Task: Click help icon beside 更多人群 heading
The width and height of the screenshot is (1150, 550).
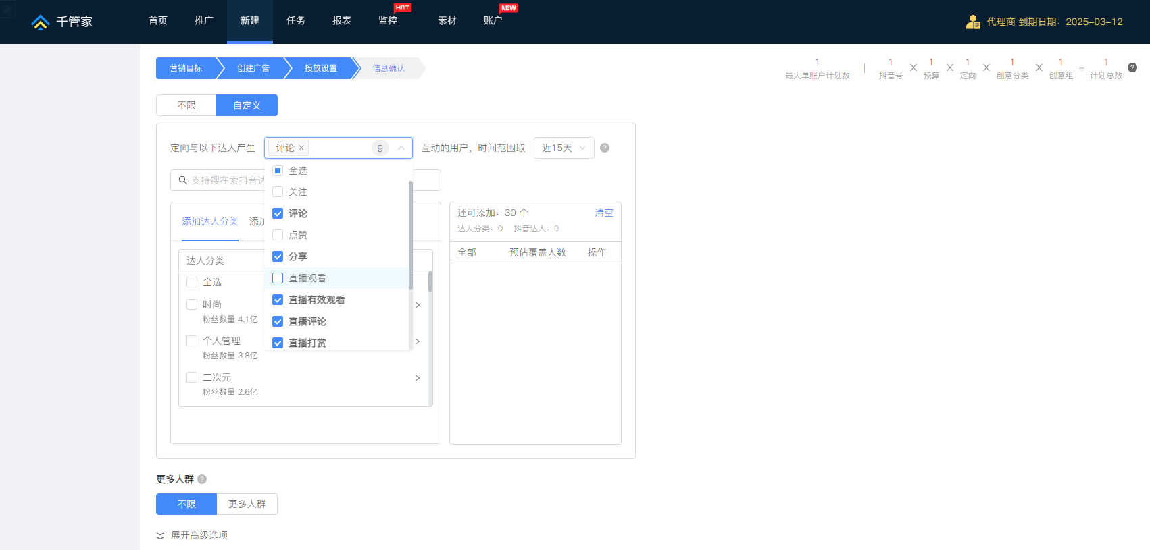Action: (202, 479)
